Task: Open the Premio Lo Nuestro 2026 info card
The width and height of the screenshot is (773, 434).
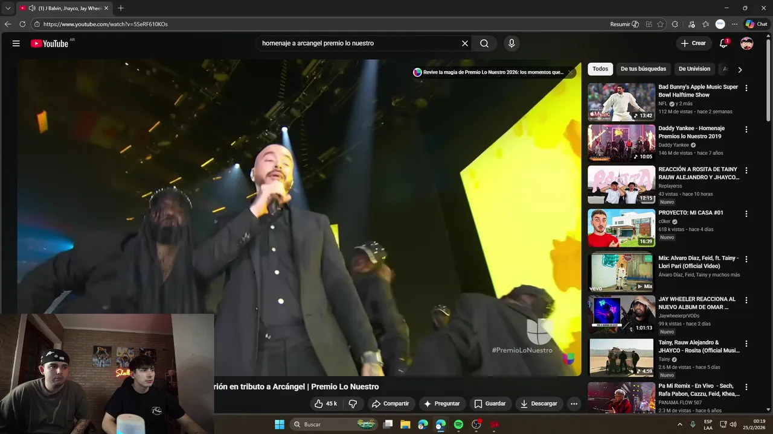Action: coord(488,72)
